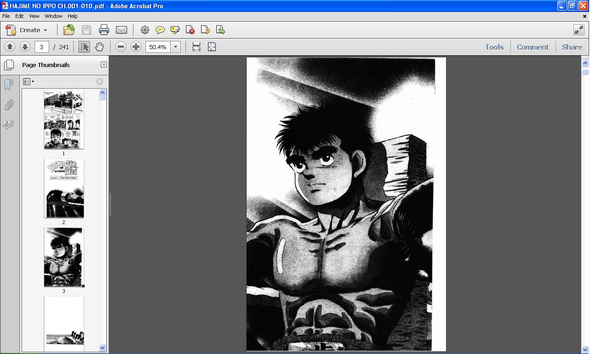Open the gear settings icon in toolbar
Viewport: 590px width, 354px height.
tap(145, 30)
